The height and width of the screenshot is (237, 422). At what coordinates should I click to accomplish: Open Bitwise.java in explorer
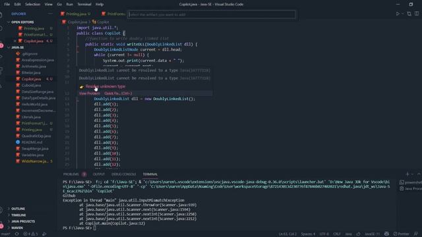(x=31, y=73)
